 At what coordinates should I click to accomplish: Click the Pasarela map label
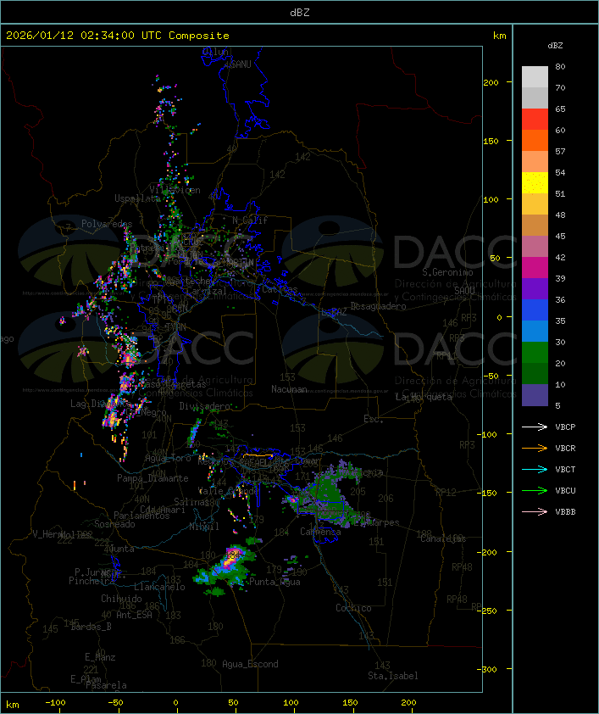point(106,685)
